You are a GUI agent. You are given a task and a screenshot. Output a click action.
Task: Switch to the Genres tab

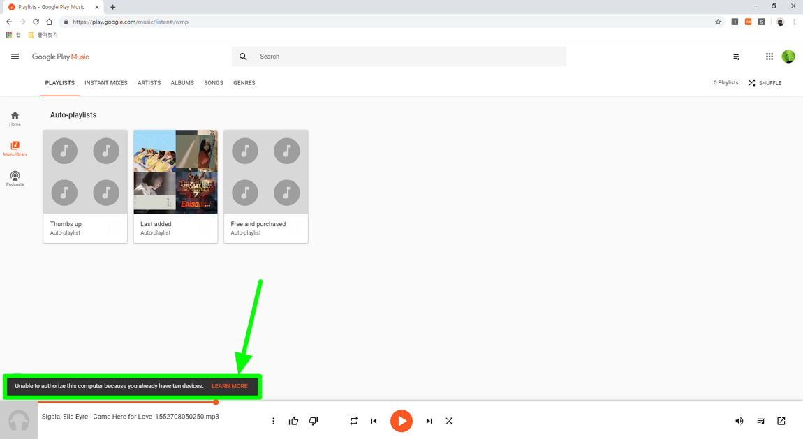[244, 83]
